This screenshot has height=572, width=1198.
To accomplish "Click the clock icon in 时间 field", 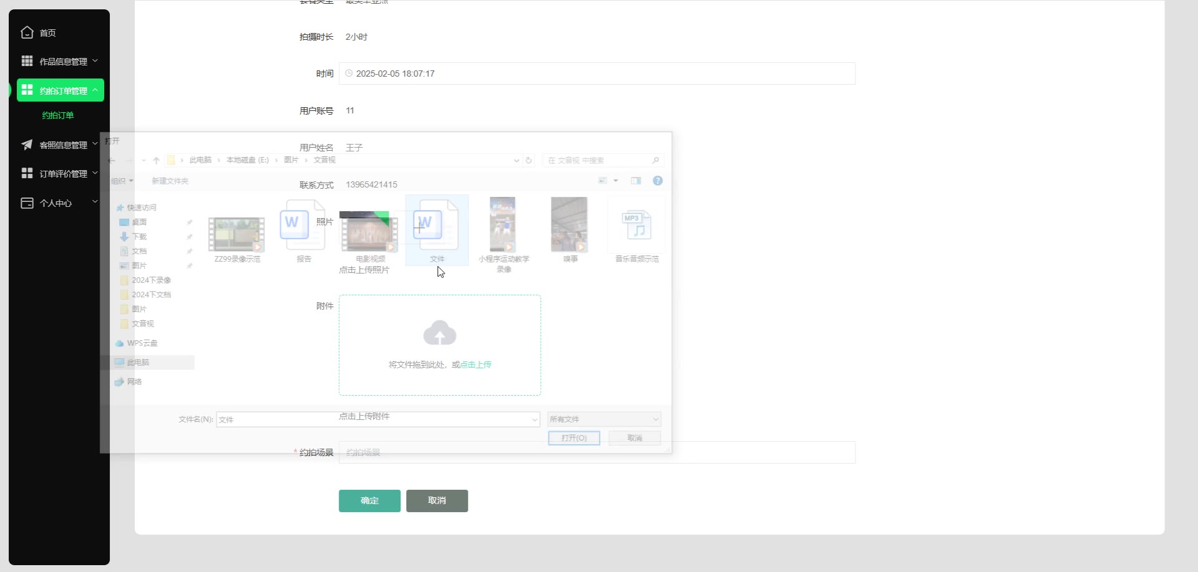I will [349, 74].
